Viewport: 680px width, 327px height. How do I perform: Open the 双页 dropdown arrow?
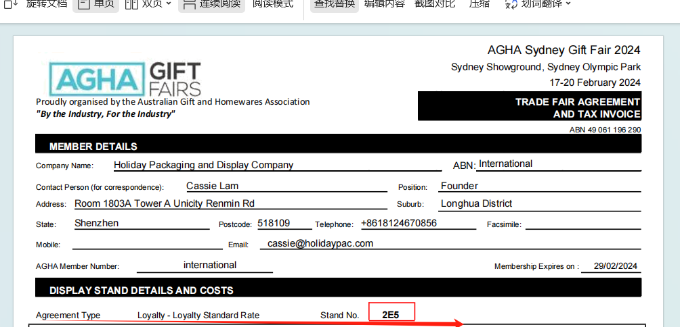169,4
